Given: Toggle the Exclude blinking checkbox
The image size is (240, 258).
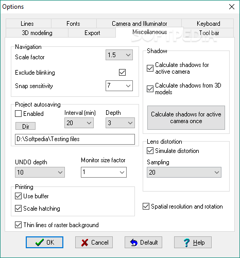Looking at the screenshot, I should (122, 73).
